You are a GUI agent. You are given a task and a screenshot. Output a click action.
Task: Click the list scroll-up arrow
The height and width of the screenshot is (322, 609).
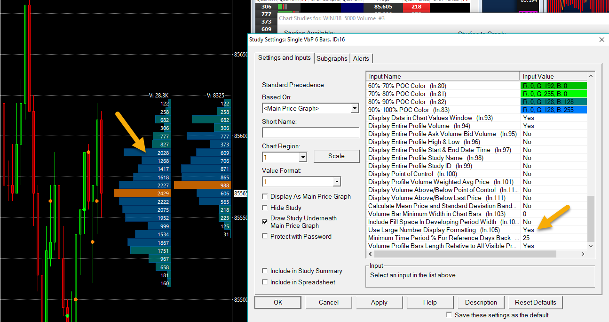pyautogui.click(x=591, y=76)
